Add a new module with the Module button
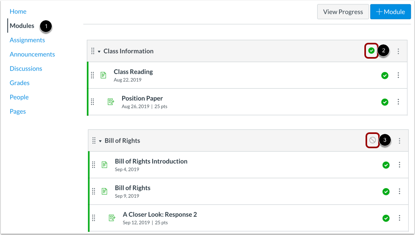The width and height of the screenshot is (415, 235). pos(390,11)
